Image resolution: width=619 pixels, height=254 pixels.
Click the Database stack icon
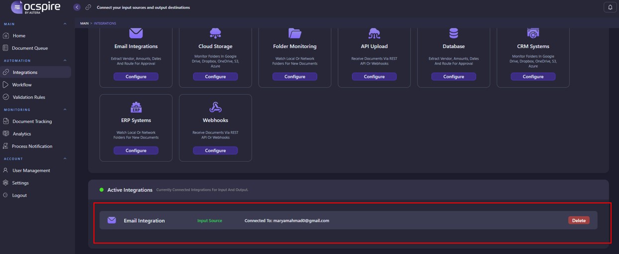point(453,33)
